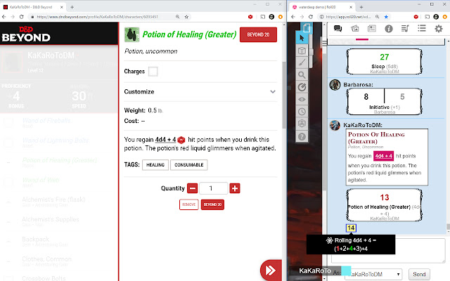This screenshot has width=450, height=281.
Task: Click the HEALING tag
Action: click(x=155, y=165)
